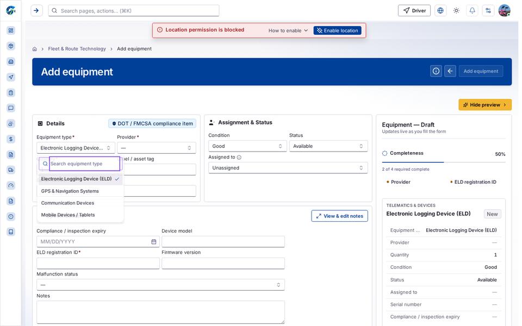Screen dimensions: 522x326
Task: Click the Enable location button
Action: click(337, 30)
